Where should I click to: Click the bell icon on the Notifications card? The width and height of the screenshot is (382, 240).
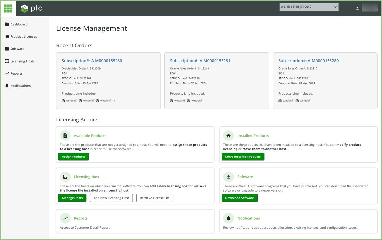point(228,218)
